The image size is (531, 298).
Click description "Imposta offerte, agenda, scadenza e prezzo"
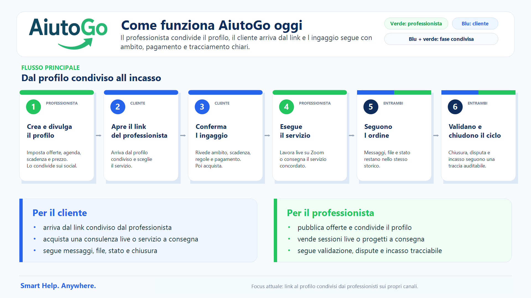coord(54,156)
